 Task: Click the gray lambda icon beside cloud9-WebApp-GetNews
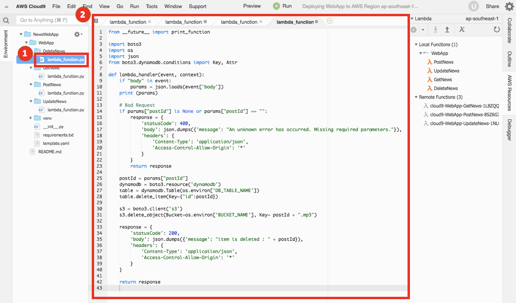pos(426,106)
